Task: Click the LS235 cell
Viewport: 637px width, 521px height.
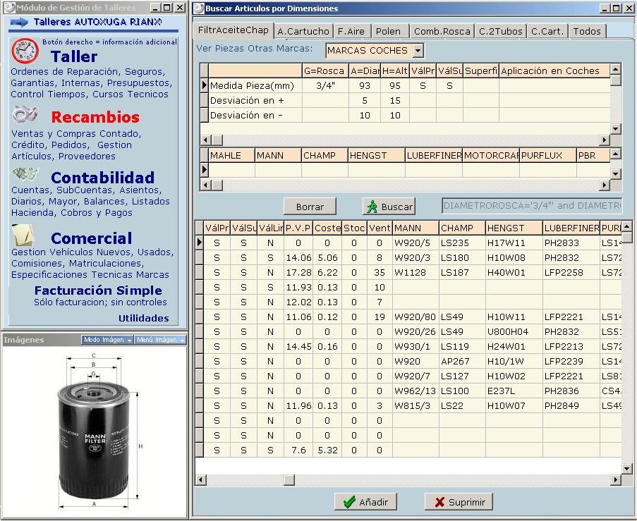Action: click(462, 243)
